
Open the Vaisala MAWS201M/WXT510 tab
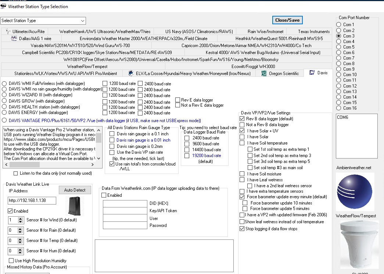tap(76, 45)
